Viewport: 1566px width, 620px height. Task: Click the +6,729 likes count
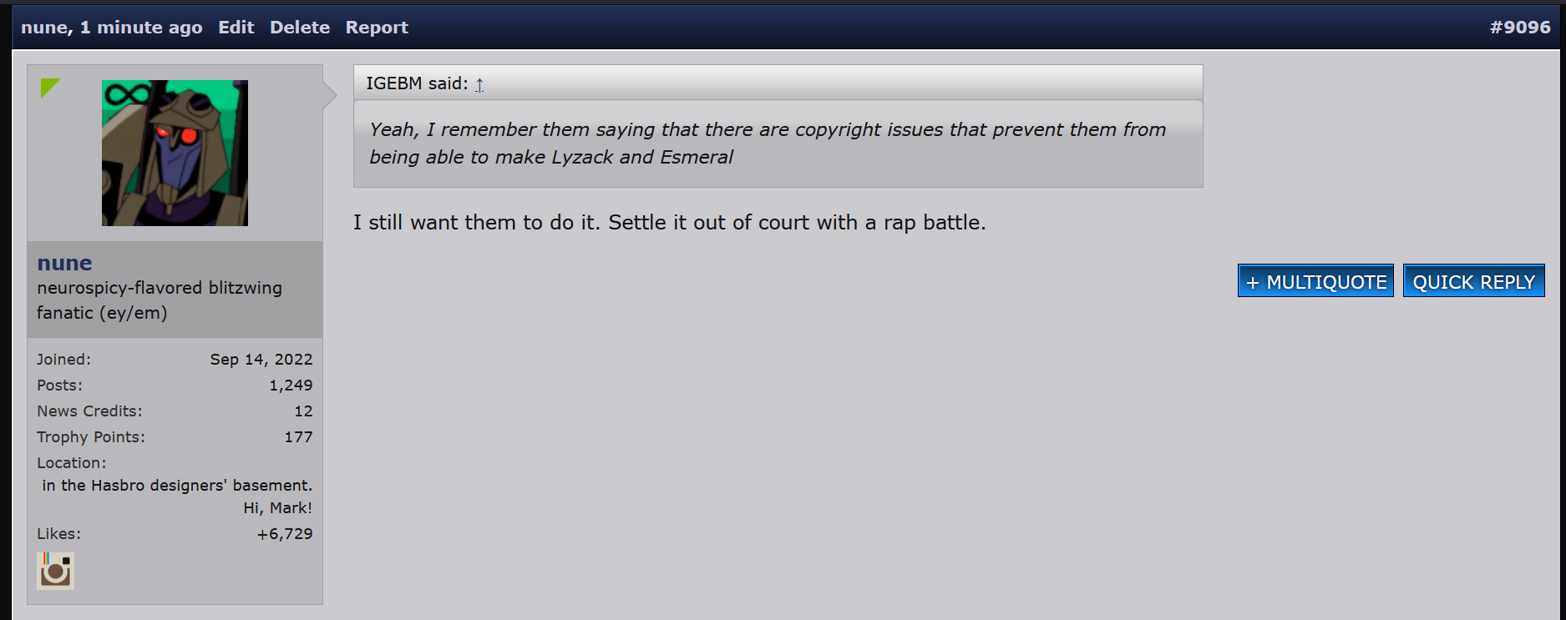[284, 534]
